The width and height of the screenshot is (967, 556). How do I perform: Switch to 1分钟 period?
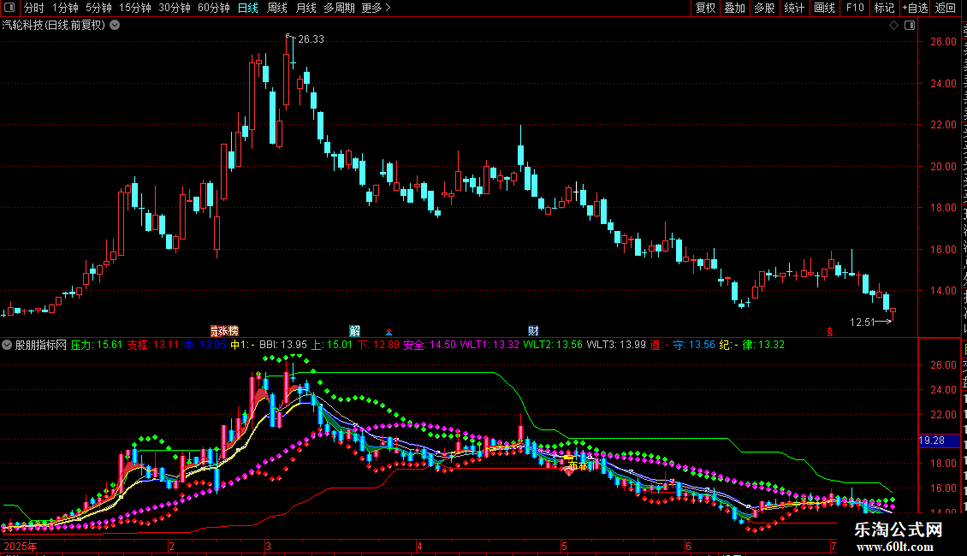pyautogui.click(x=65, y=8)
